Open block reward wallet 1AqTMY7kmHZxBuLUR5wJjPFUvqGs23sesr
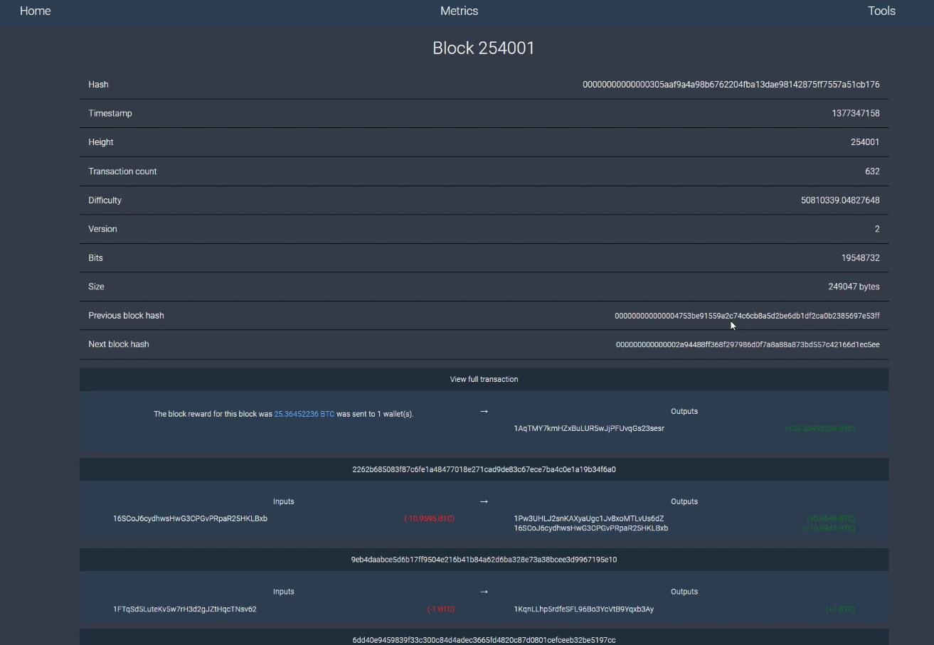This screenshot has width=934, height=645. [x=589, y=428]
